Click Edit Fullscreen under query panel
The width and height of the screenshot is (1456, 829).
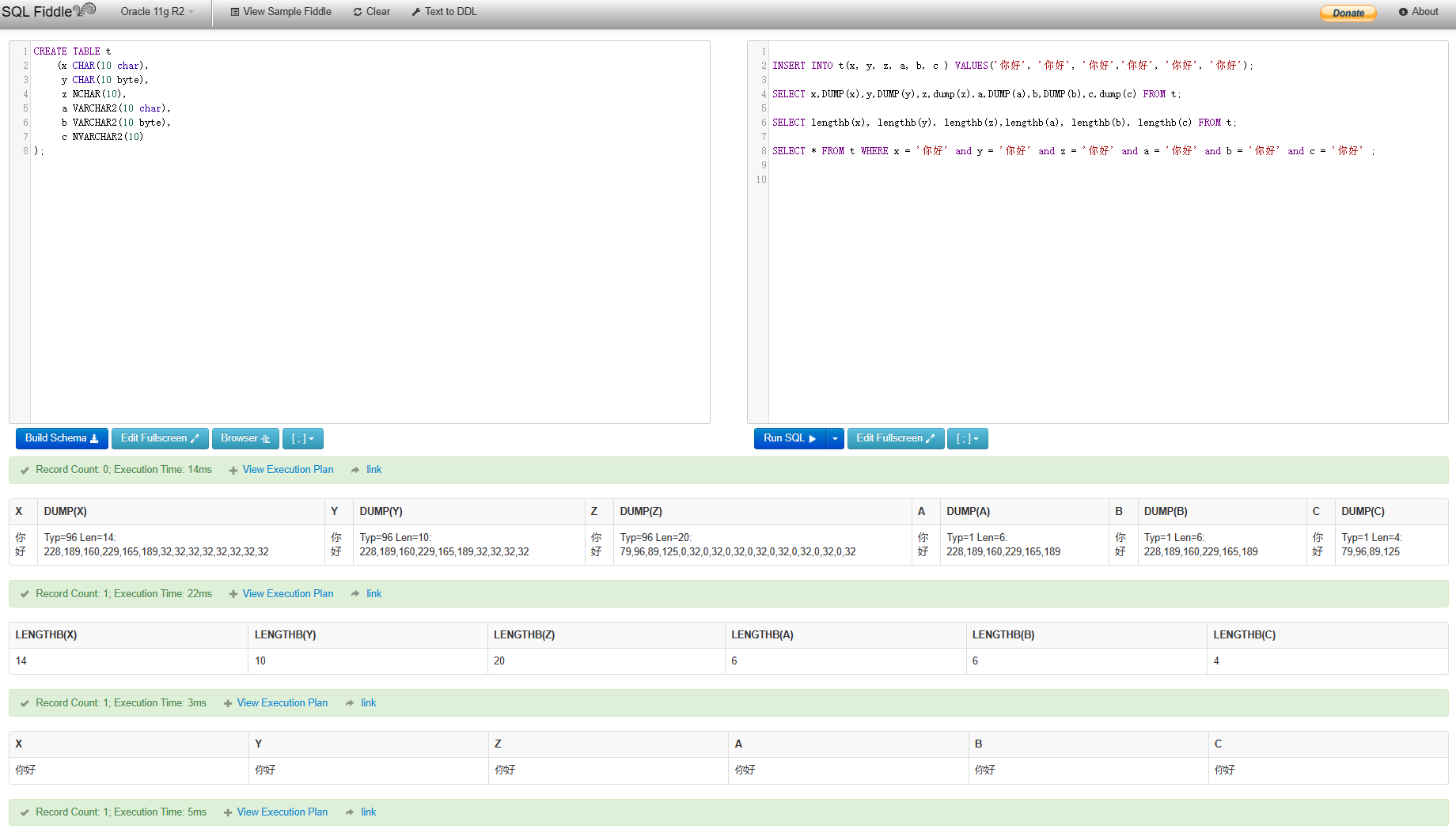point(896,438)
